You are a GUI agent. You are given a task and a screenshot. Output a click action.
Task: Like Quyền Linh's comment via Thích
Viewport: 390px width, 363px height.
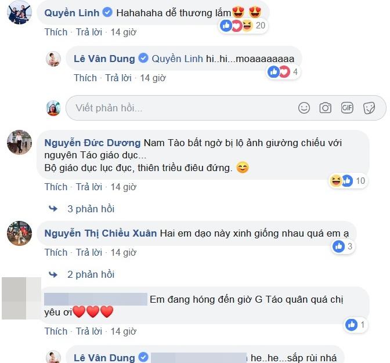pyautogui.click(x=56, y=32)
